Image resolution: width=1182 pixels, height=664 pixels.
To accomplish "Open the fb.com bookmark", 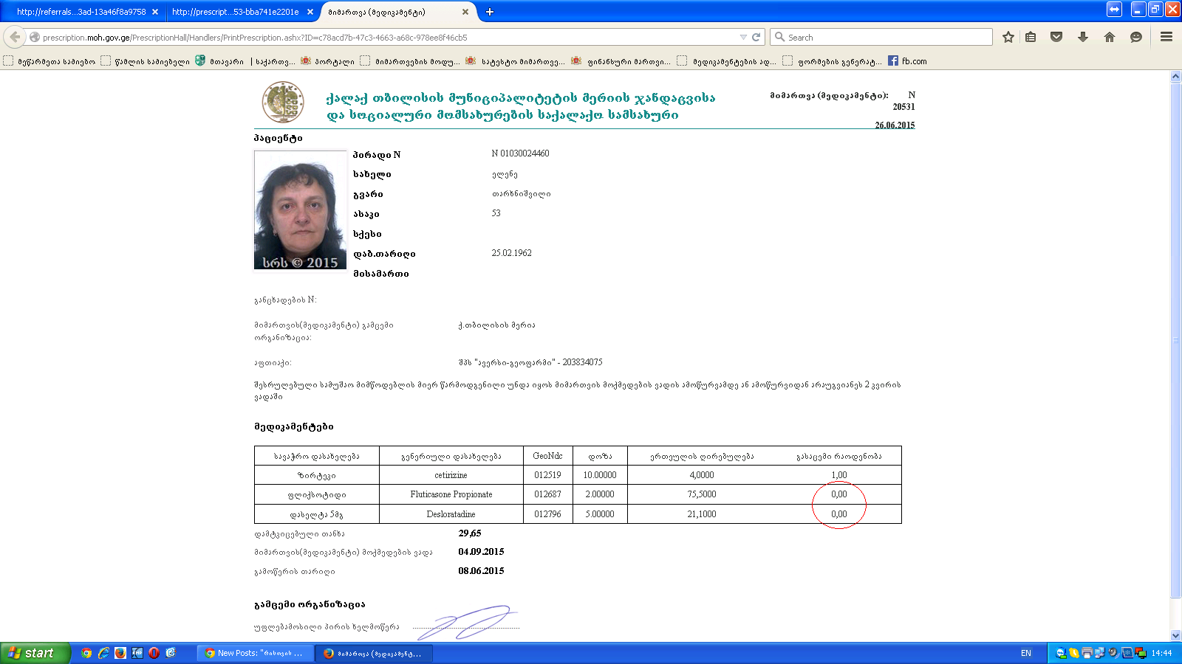I will click(908, 61).
